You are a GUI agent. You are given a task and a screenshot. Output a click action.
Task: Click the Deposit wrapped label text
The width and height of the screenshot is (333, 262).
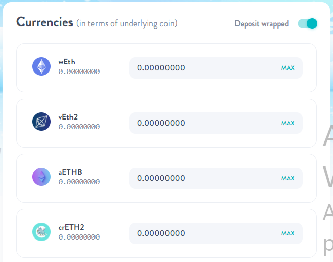261,23
